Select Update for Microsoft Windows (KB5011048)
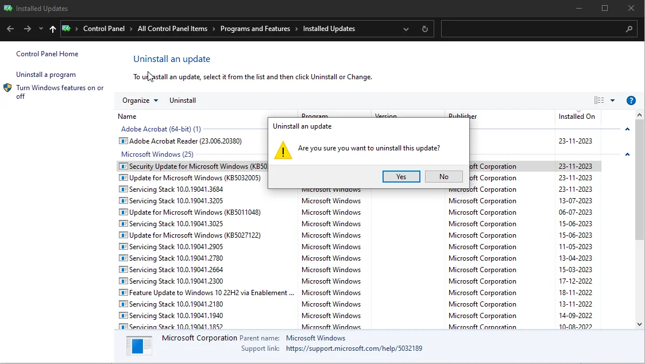Screen dimensions: 645x364 (x=195, y=212)
